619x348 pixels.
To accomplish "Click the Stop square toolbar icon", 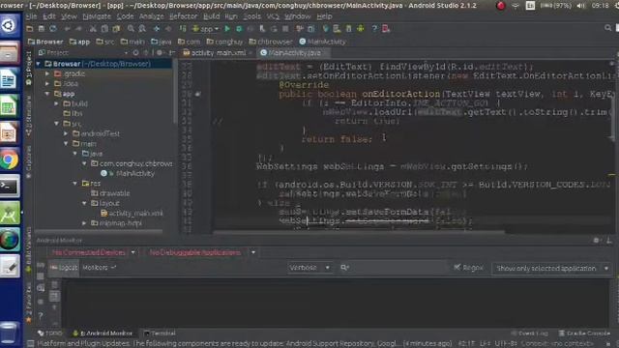I will (x=285, y=29).
